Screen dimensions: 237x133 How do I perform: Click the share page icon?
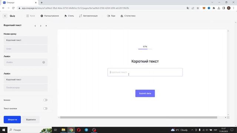193,8
